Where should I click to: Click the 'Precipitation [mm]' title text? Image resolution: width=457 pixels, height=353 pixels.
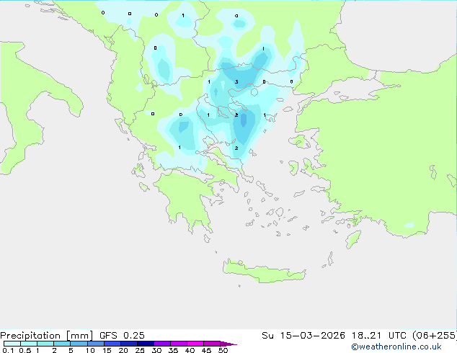click(46, 336)
